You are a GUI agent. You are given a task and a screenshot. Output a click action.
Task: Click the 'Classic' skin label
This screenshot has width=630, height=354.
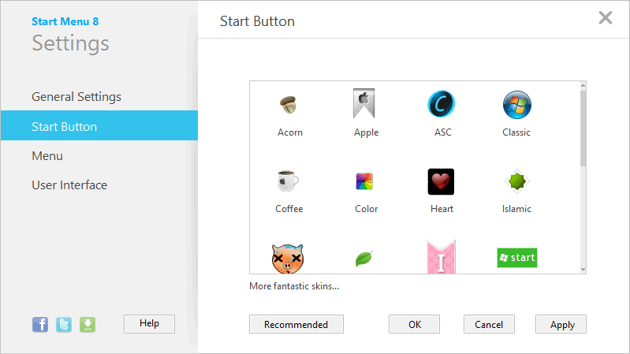click(x=516, y=132)
